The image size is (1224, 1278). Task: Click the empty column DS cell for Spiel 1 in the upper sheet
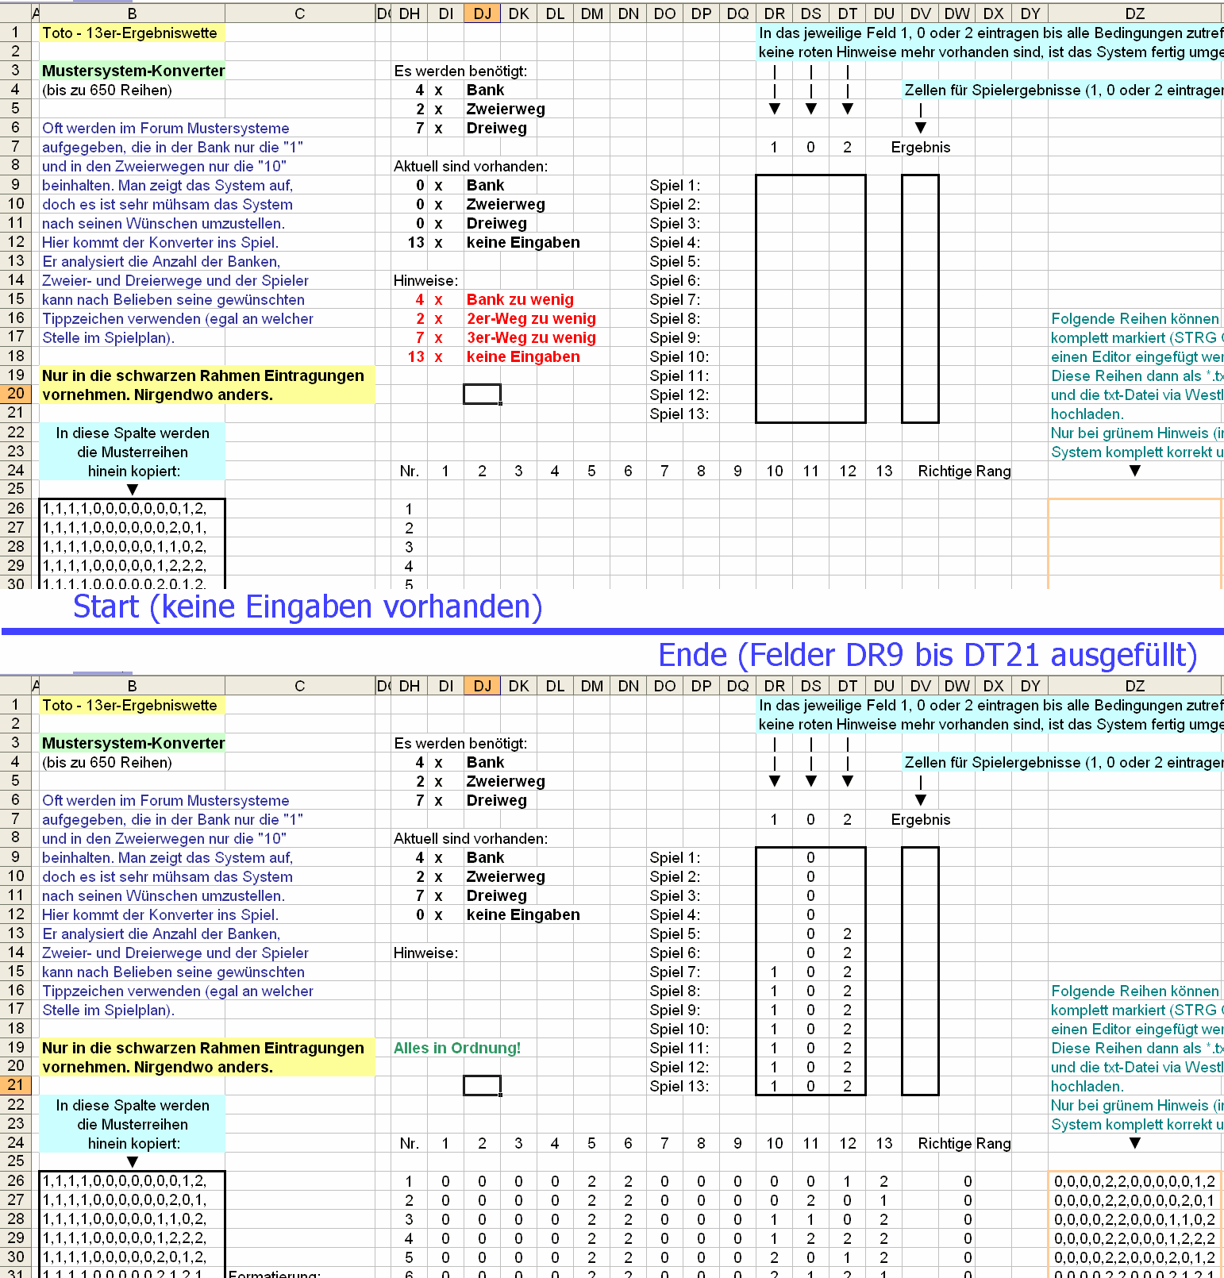click(810, 185)
